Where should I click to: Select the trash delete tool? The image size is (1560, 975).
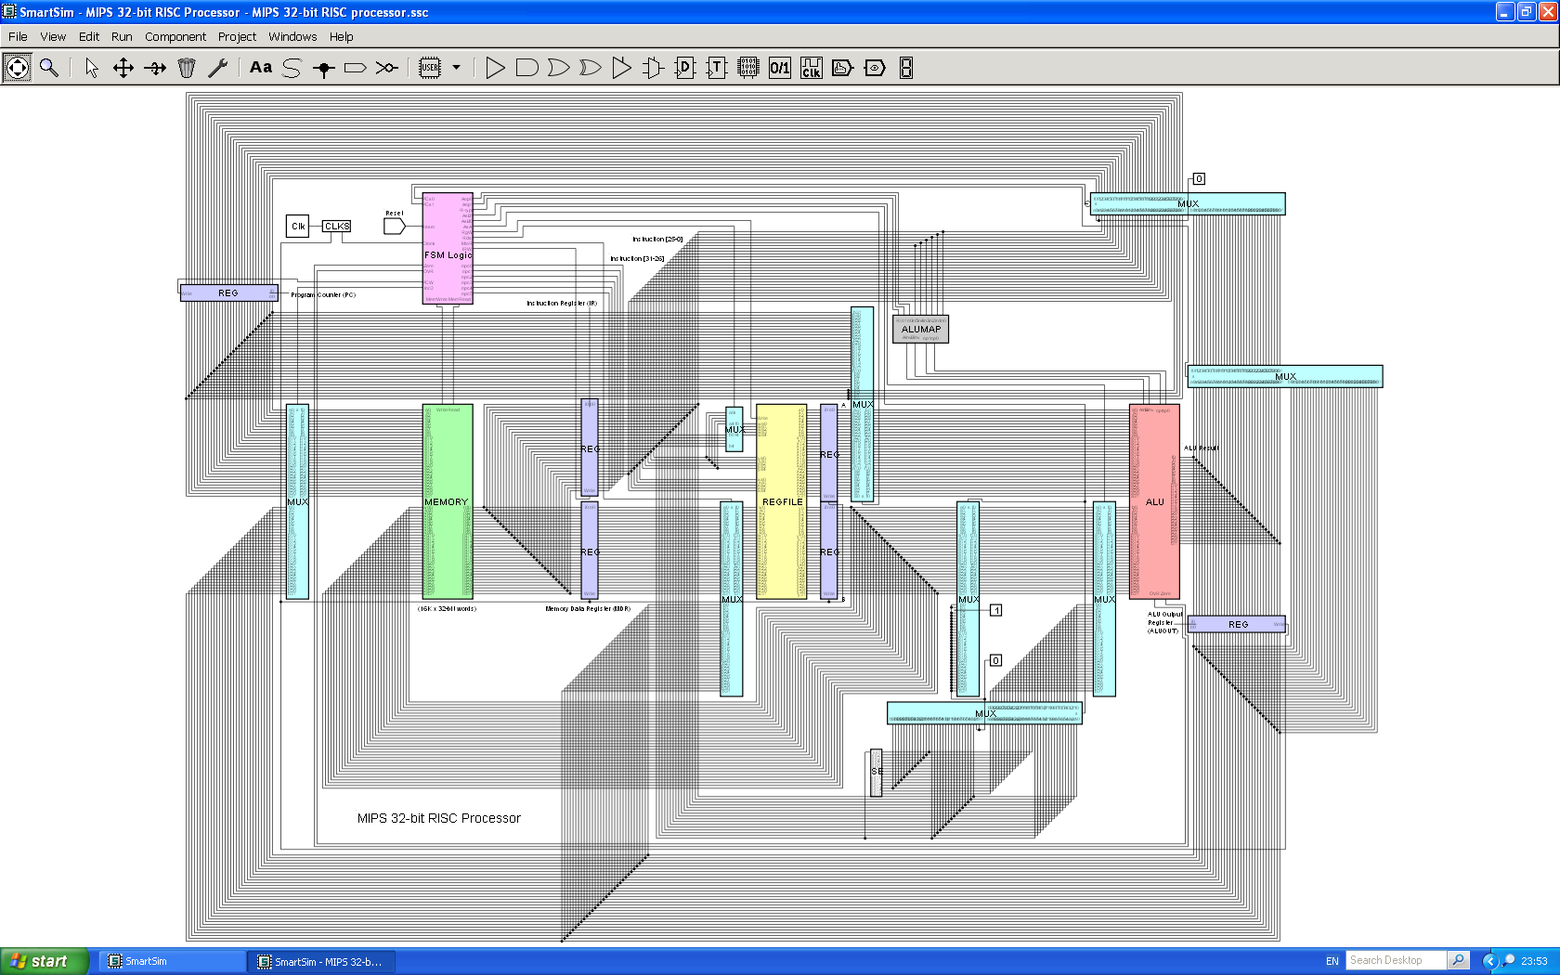click(187, 68)
